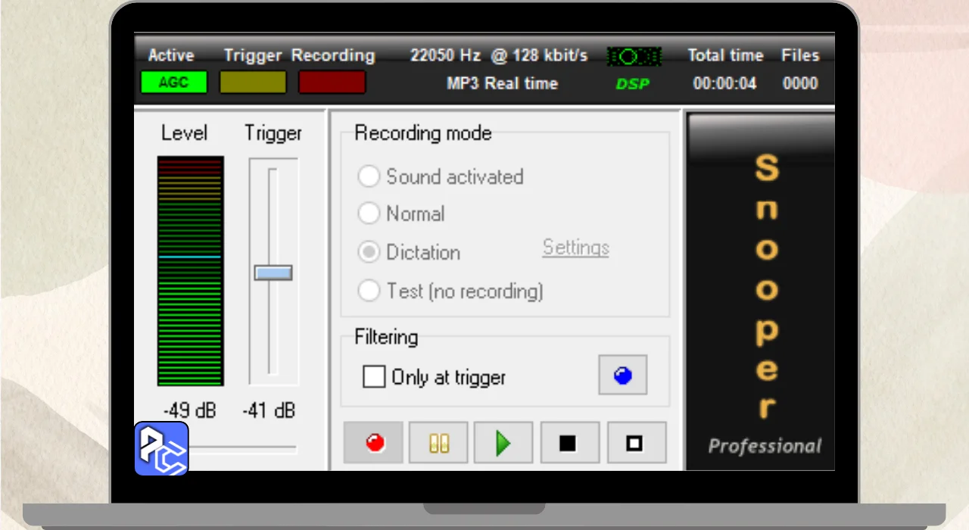Click the Total time value 00:00:04
The height and width of the screenshot is (530, 969).
[725, 83]
